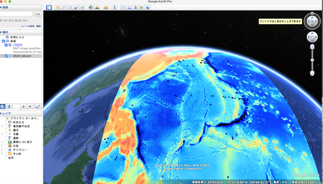Enable the 天気 layer checkbox
The width and height of the screenshot is (323, 184).
click(6, 146)
